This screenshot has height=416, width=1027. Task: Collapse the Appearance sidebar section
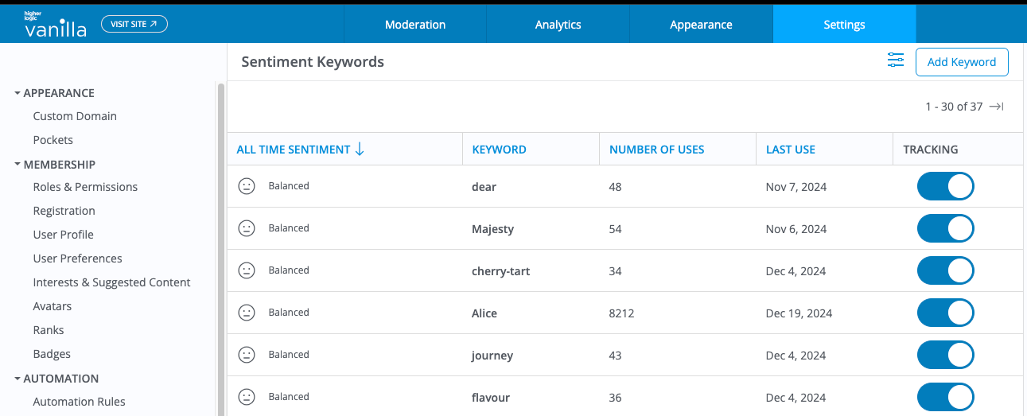coord(18,93)
